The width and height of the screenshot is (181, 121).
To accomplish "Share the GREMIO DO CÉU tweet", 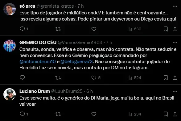I will tap(175, 78).
